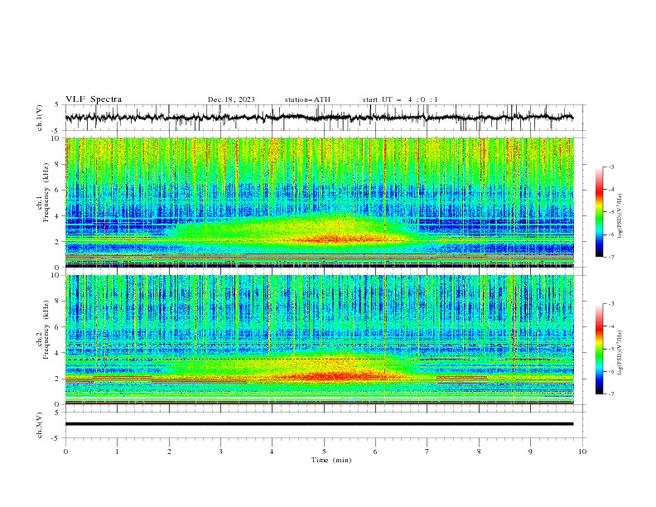
Task: Click the "Time (min)" axis title
Action: (331, 460)
